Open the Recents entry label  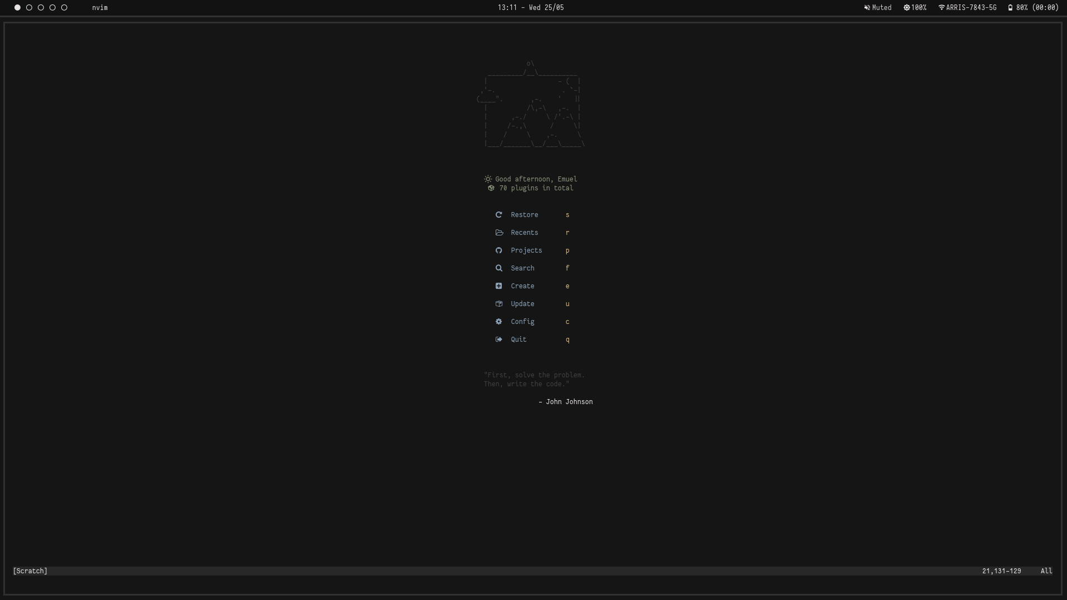coord(525,233)
